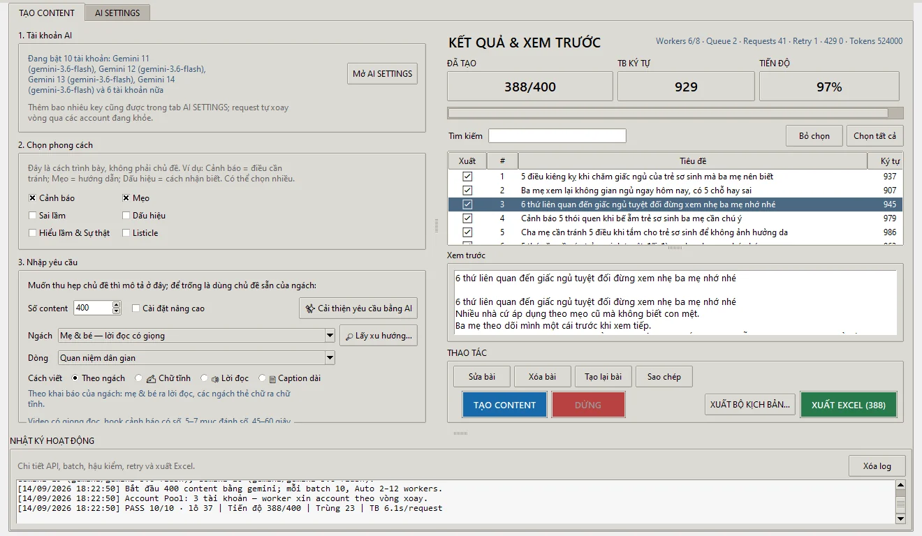Click the Tìm kiếm search field

pyautogui.click(x=557, y=136)
